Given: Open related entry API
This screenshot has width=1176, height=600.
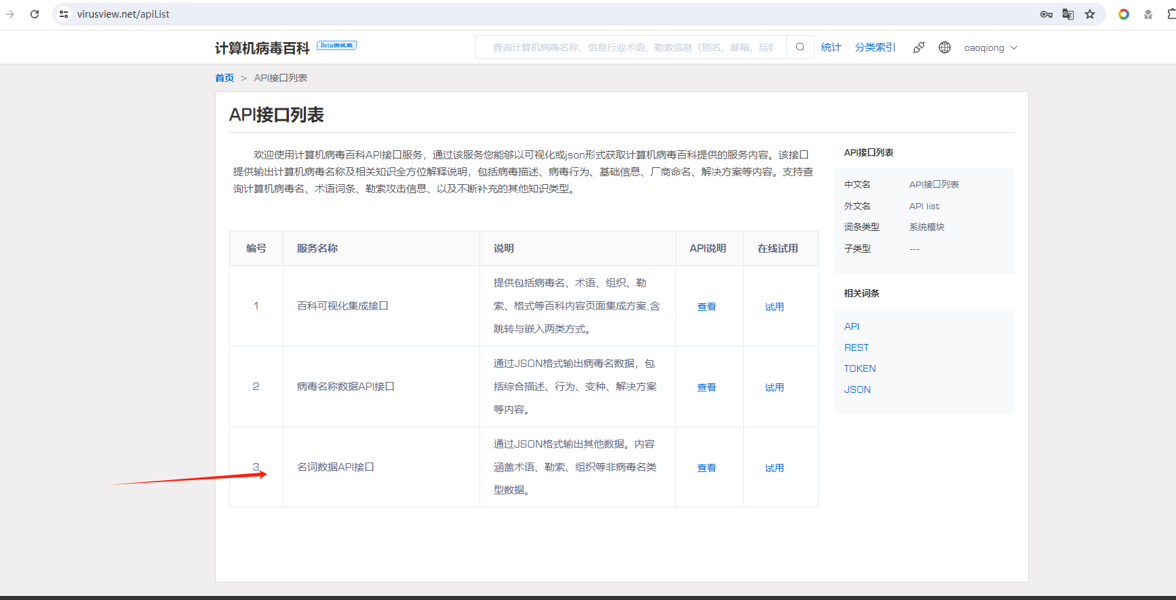Looking at the screenshot, I should point(852,326).
